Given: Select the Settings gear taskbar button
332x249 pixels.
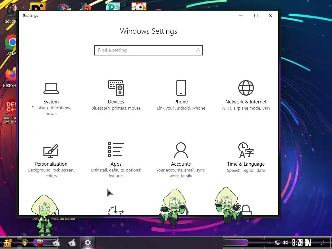Looking at the screenshot, I should tap(88, 243).
